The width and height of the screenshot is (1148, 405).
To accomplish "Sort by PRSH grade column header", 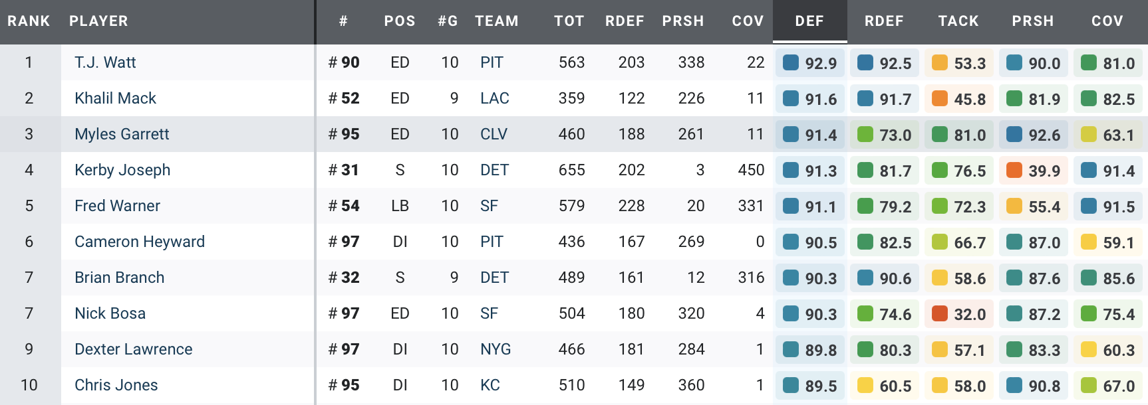I will (x=1033, y=21).
